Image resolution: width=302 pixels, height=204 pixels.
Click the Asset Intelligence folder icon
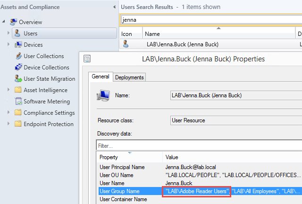pyautogui.click(x=18, y=90)
